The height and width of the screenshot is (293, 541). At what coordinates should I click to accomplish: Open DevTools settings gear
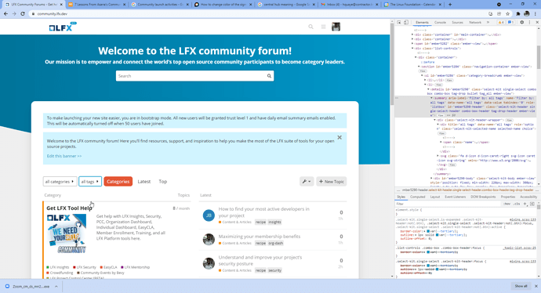pos(521,23)
